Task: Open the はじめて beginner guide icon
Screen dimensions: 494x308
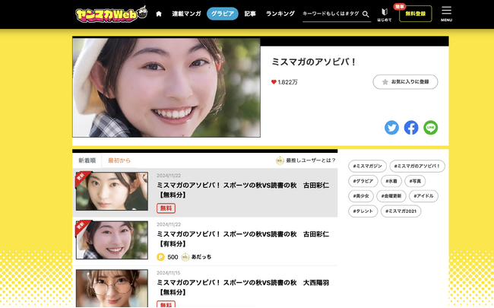Action: 385,14
